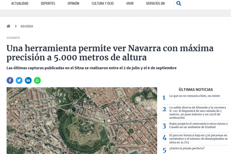Click ranking number 1 in latest news
This screenshot has width=231, height=154.
pyautogui.click(x=164, y=98)
